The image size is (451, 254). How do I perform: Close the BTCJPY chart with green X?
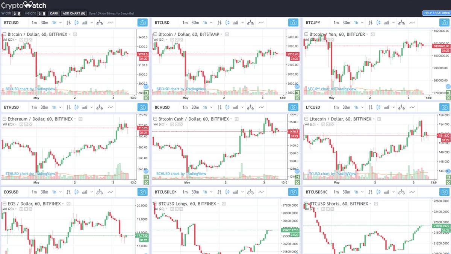[448, 98]
